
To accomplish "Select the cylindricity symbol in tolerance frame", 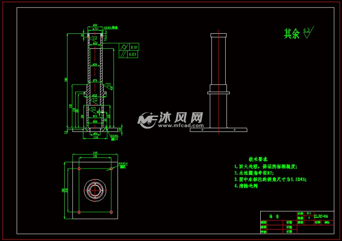I will point(124,47).
